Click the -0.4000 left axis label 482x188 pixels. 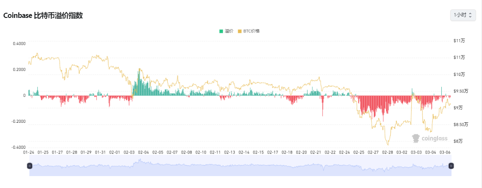[x=18, y=148]
